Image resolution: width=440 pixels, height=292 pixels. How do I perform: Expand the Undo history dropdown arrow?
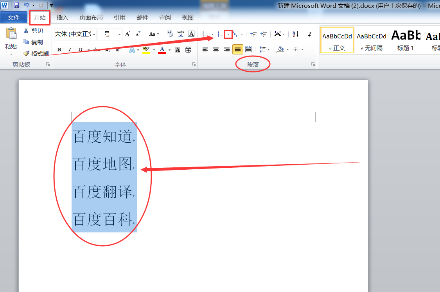coord(33,5)
